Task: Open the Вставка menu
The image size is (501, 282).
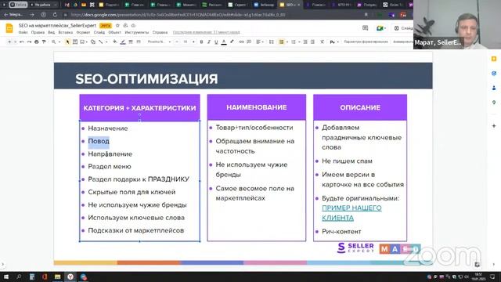Action: pos(66,32)
